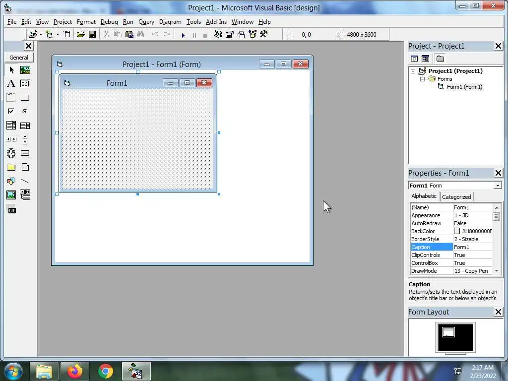Open the File menu
Screen dimensions: 508x381
tap(12, 22)
